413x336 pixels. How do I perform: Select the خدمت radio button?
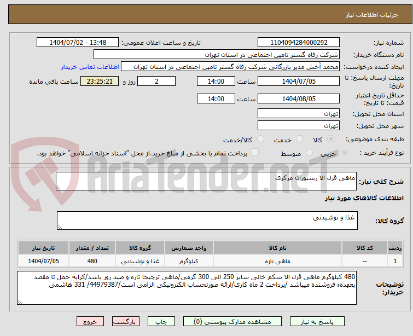pyautogui.click(x=299, y=139)
